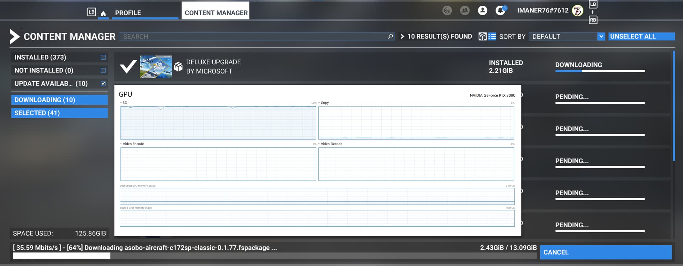Click the Shared GPU memory usage graph

317,218
